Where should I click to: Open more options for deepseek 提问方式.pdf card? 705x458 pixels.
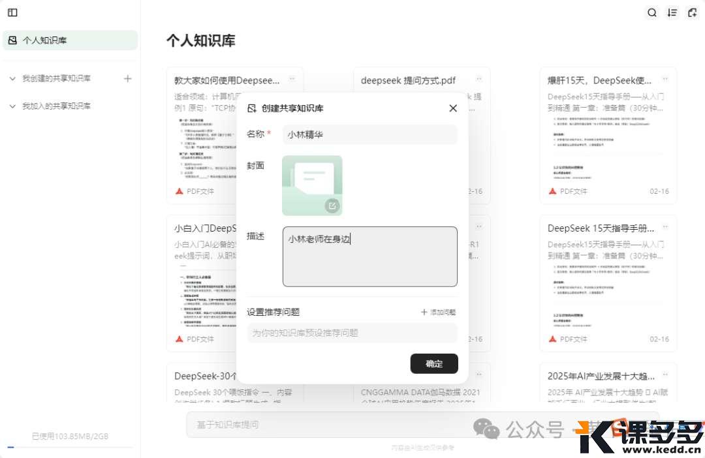pyautogui.click(x=479, y=79)
